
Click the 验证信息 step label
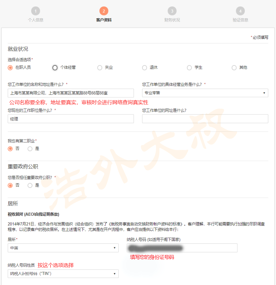(240, 20)
